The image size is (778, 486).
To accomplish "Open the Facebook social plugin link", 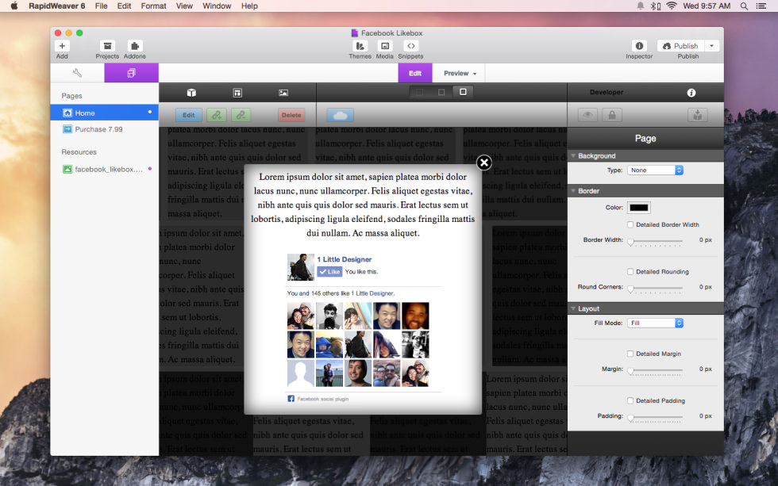I will 323,399.
